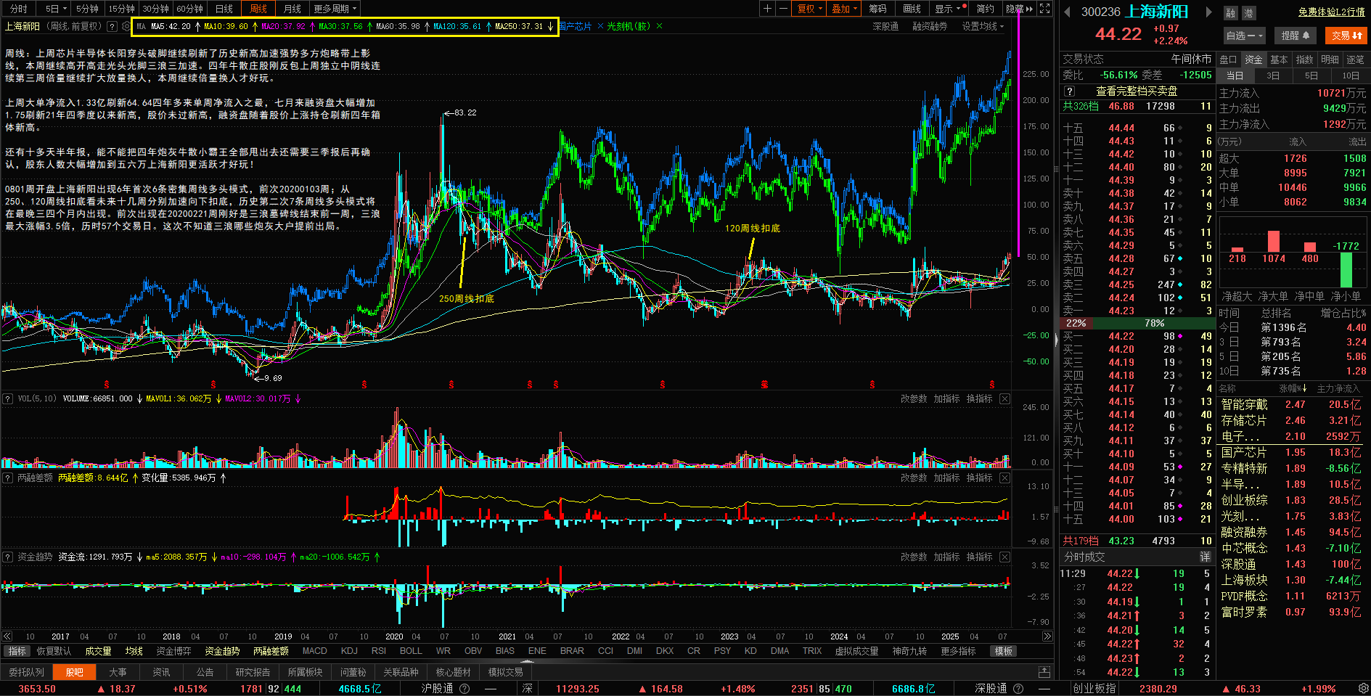Click 免费体验L2行情 link
The height and width of the screenshot is (696, 1371).
click(x=1332, y=12)
